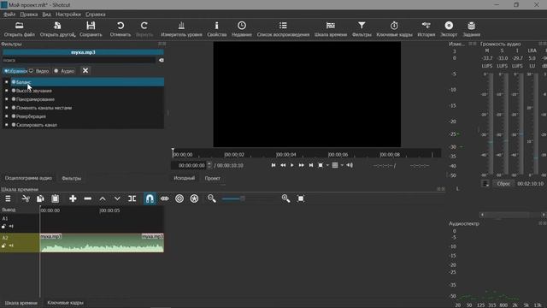Image resolution: width=547 pixels, height=308 pixels.
Task: Overwrite clip with down-chevron icon
Action: click(x=117, y=198)
